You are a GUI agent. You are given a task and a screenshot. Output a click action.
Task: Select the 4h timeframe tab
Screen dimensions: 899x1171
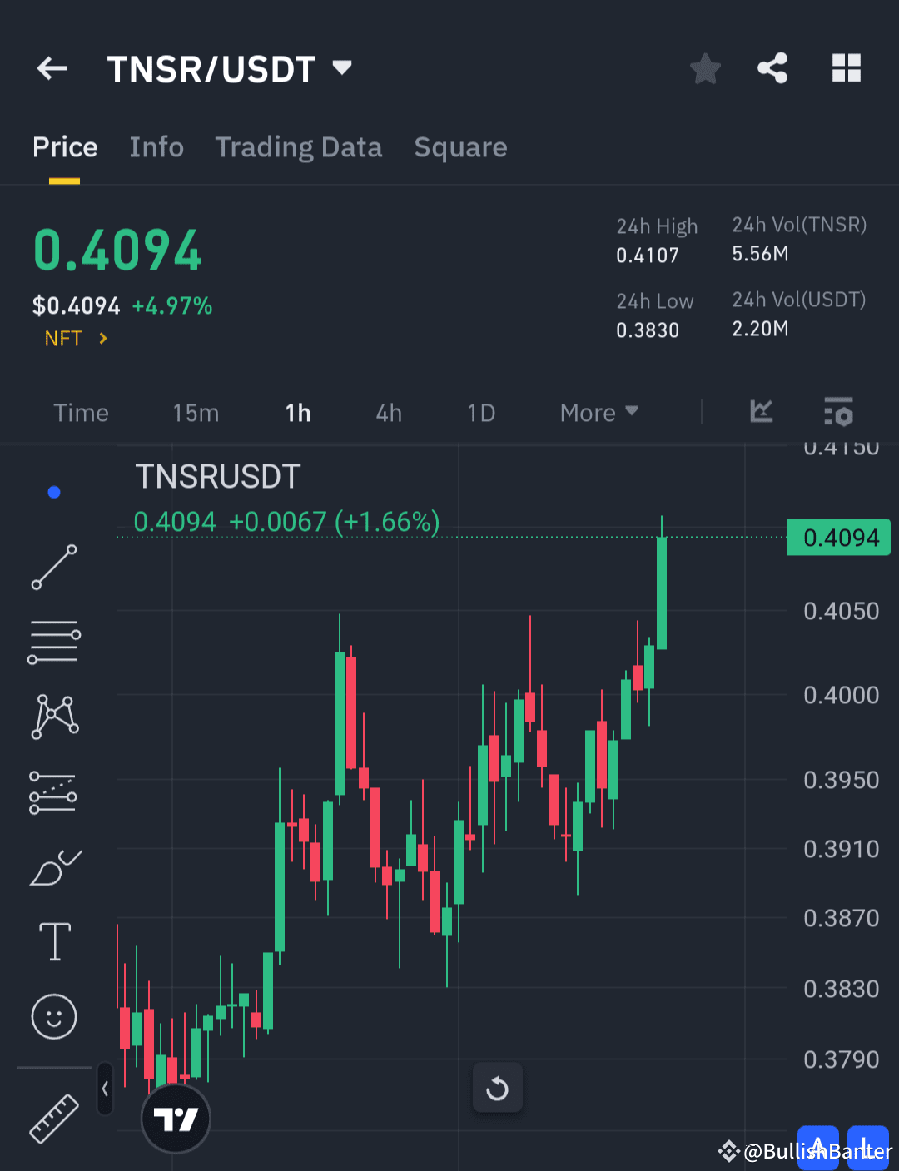coord(388,412)
